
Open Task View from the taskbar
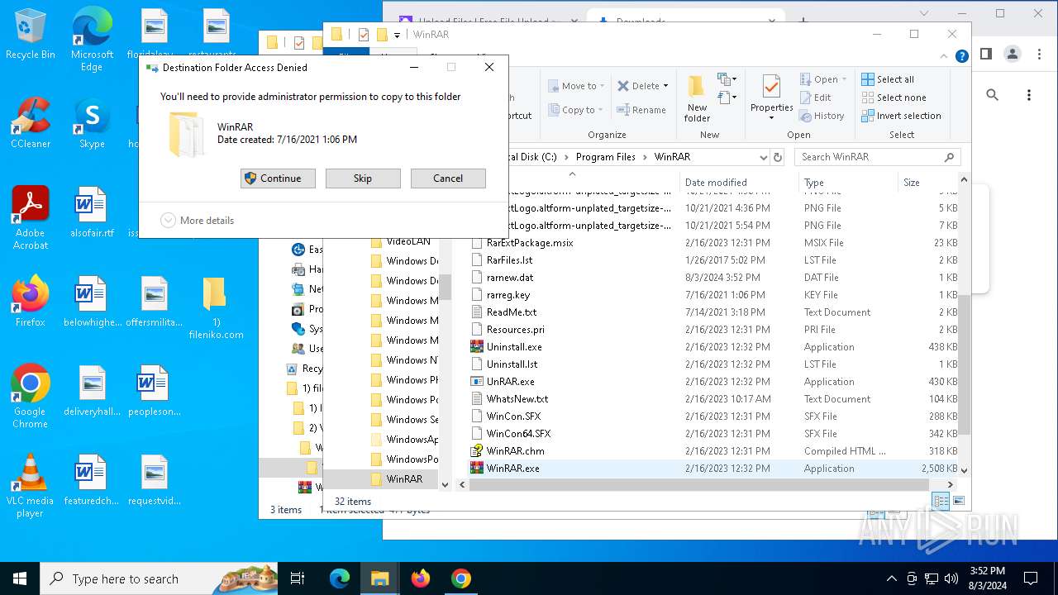[298, 578]
